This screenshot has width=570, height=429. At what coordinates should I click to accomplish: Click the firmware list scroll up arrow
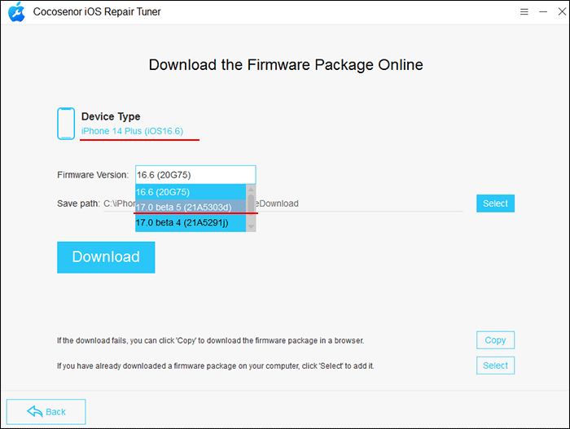coord(251,189)
